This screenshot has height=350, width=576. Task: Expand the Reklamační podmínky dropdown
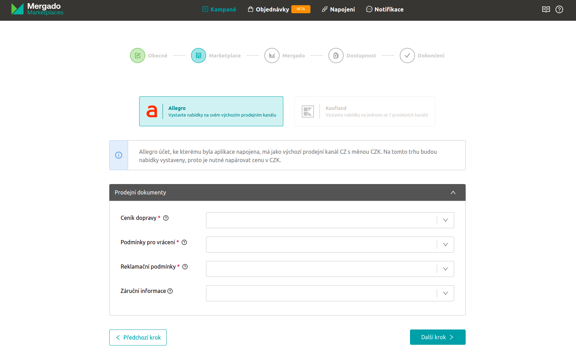(x=330, y=269)
